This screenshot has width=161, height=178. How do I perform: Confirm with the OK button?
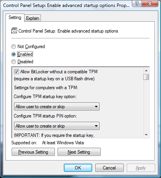click(x=78, y=168)
